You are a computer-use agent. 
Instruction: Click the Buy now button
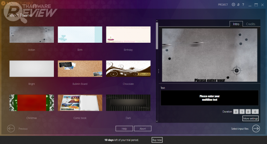(x=157, y=140)
